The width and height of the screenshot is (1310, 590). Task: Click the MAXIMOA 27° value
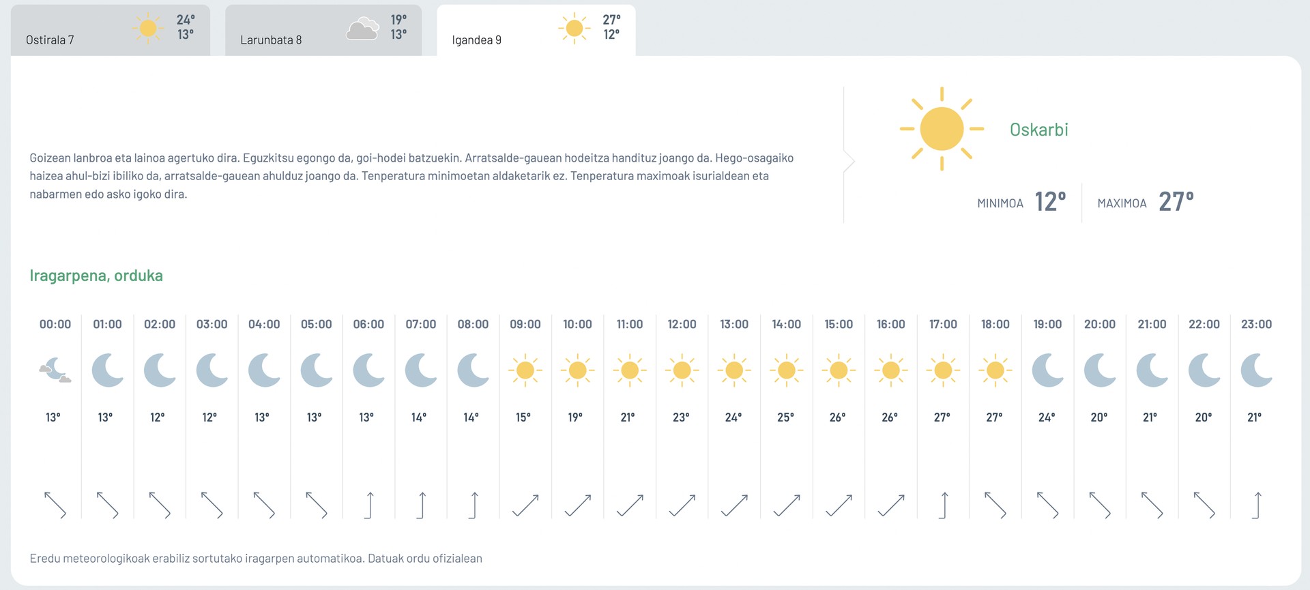pos(1176,202)
